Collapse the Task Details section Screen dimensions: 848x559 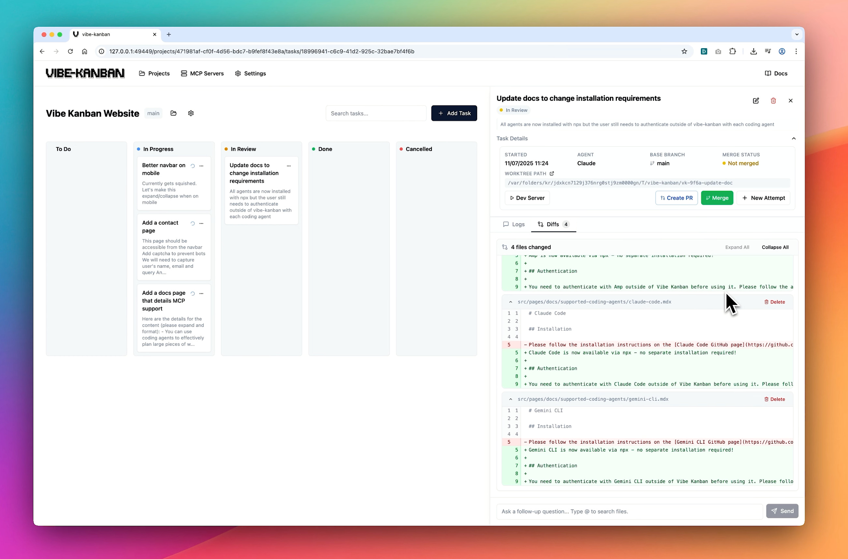pyautogui.click(x=794, y=138)
